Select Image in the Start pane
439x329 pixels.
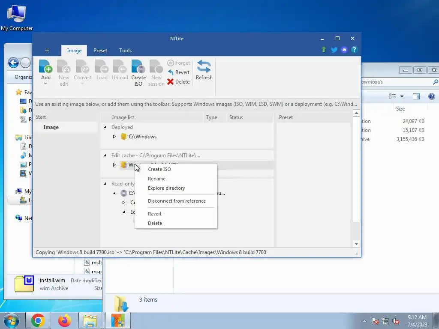51,127
